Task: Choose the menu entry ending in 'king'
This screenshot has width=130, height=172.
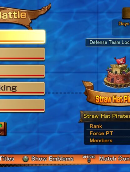Action: [x=22, y=89]
